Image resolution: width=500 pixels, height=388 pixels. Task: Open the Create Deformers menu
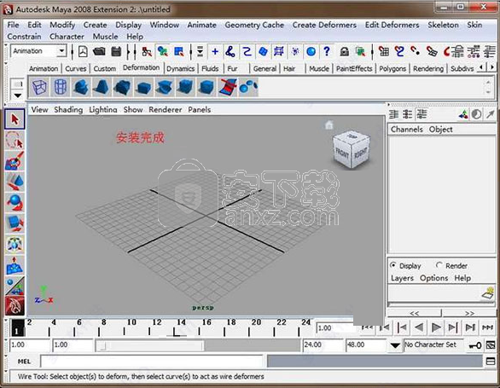coord(324,25)
